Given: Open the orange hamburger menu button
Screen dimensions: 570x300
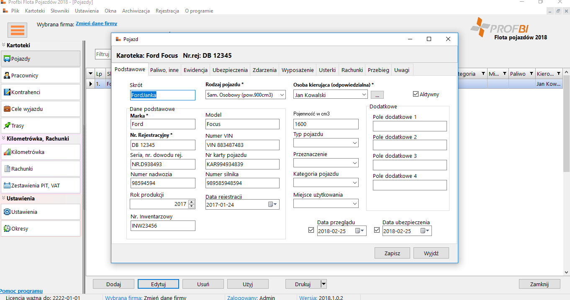Looking at the screenshot, I should pyautogui.click(x=18, y=30).
